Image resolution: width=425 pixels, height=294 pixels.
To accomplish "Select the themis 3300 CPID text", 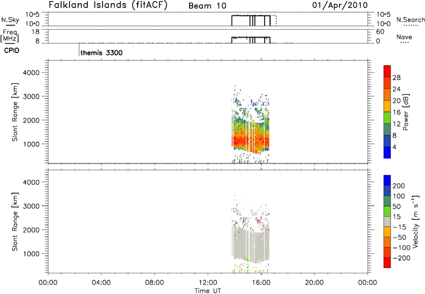I will 101,53.
